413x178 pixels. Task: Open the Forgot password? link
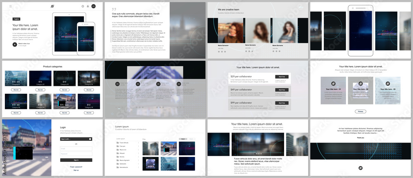[x=76, y=167]
